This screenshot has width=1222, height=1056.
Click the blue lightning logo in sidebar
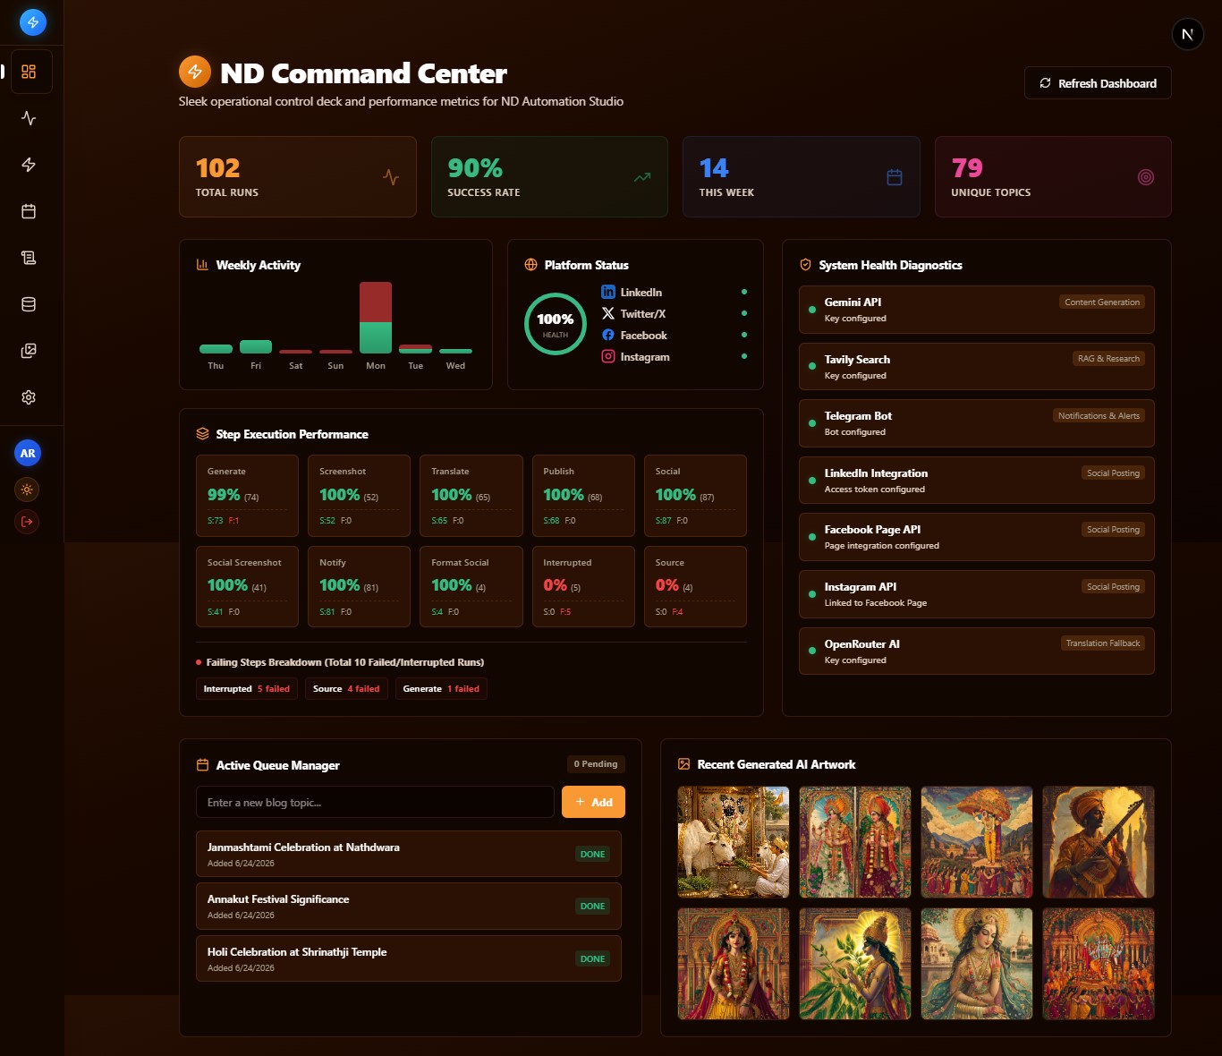click(32, 22)
